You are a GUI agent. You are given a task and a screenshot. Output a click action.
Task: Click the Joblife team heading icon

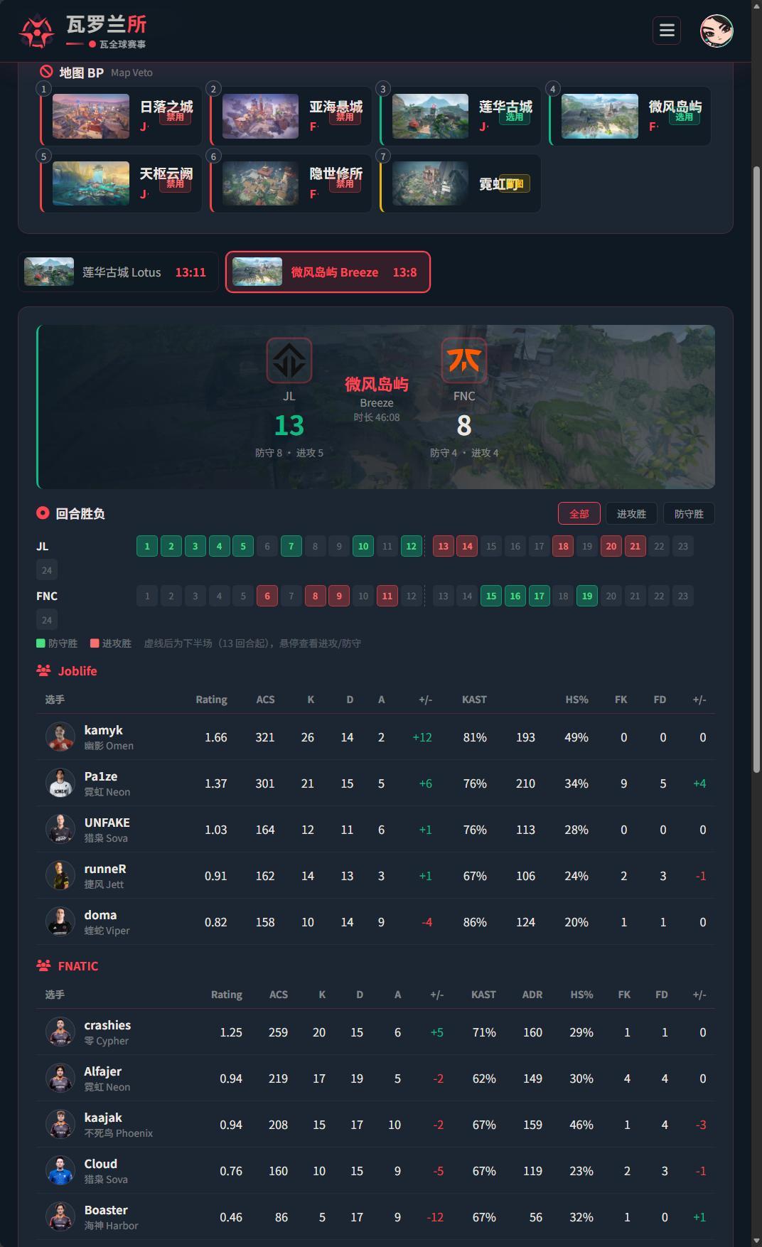43,670
